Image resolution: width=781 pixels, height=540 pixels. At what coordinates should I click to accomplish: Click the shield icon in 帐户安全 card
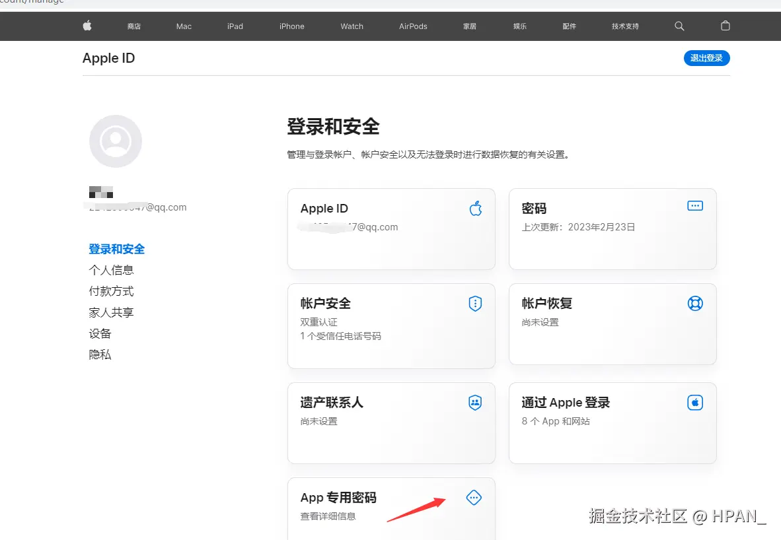point(475,303)
